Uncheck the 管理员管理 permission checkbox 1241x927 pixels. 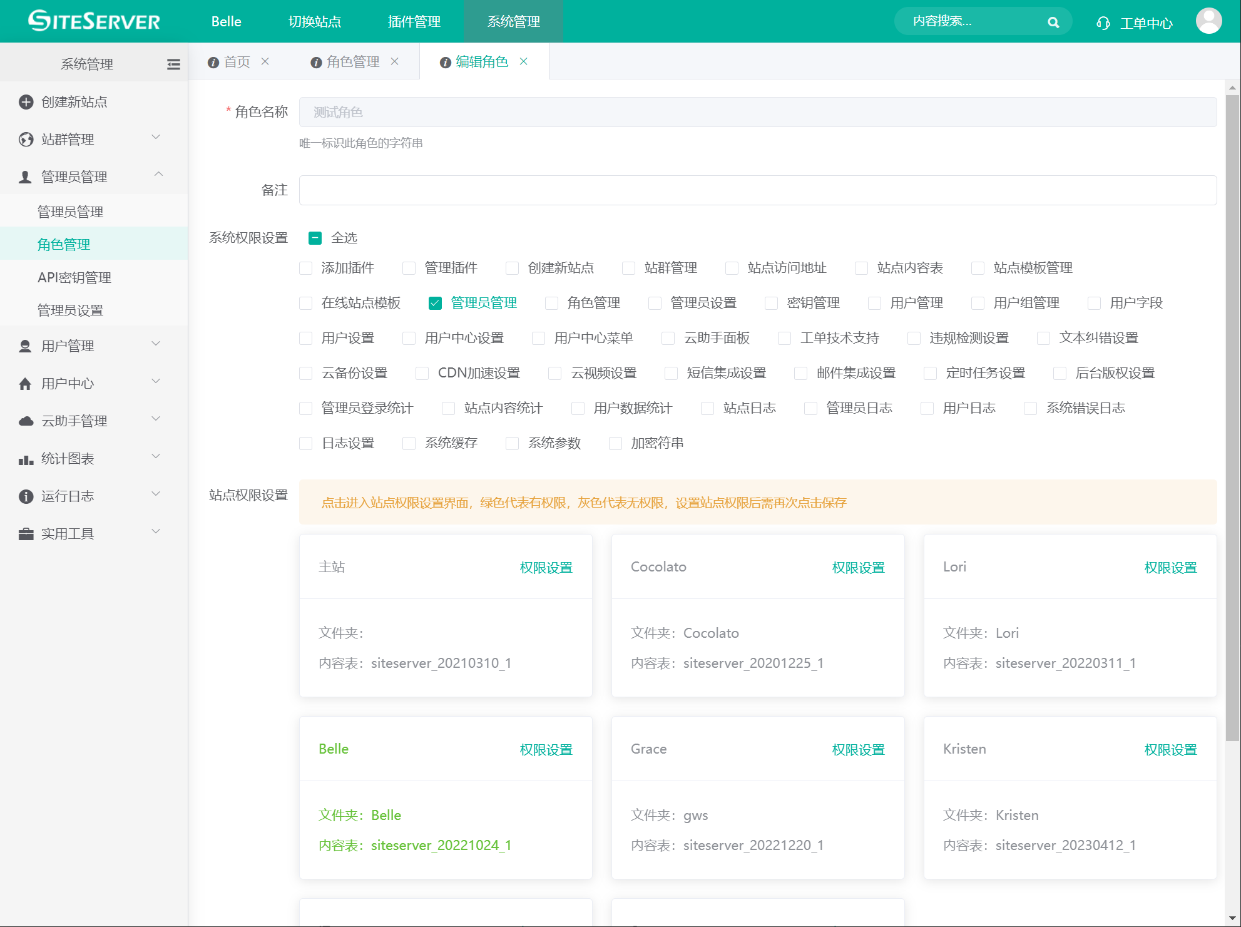(x=435, y=304)
